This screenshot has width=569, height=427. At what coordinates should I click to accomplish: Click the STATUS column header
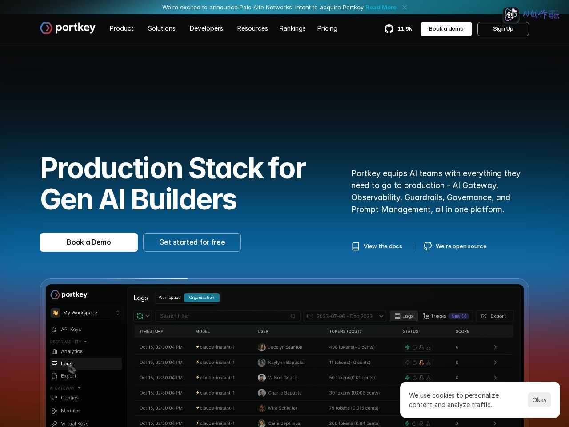point(410,331)
